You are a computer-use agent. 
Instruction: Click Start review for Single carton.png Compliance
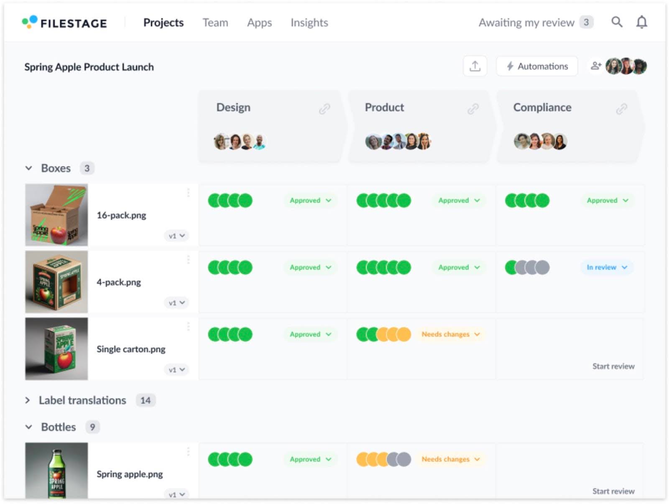[613, 366]
